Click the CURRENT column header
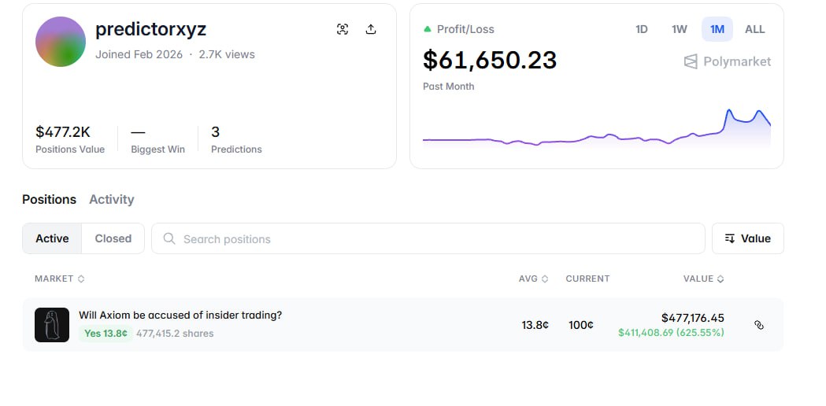The height and width of the screenshot is (406, 826). 587,279
